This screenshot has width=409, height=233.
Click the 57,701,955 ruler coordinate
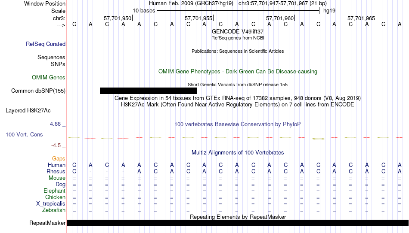pos(198,18)
